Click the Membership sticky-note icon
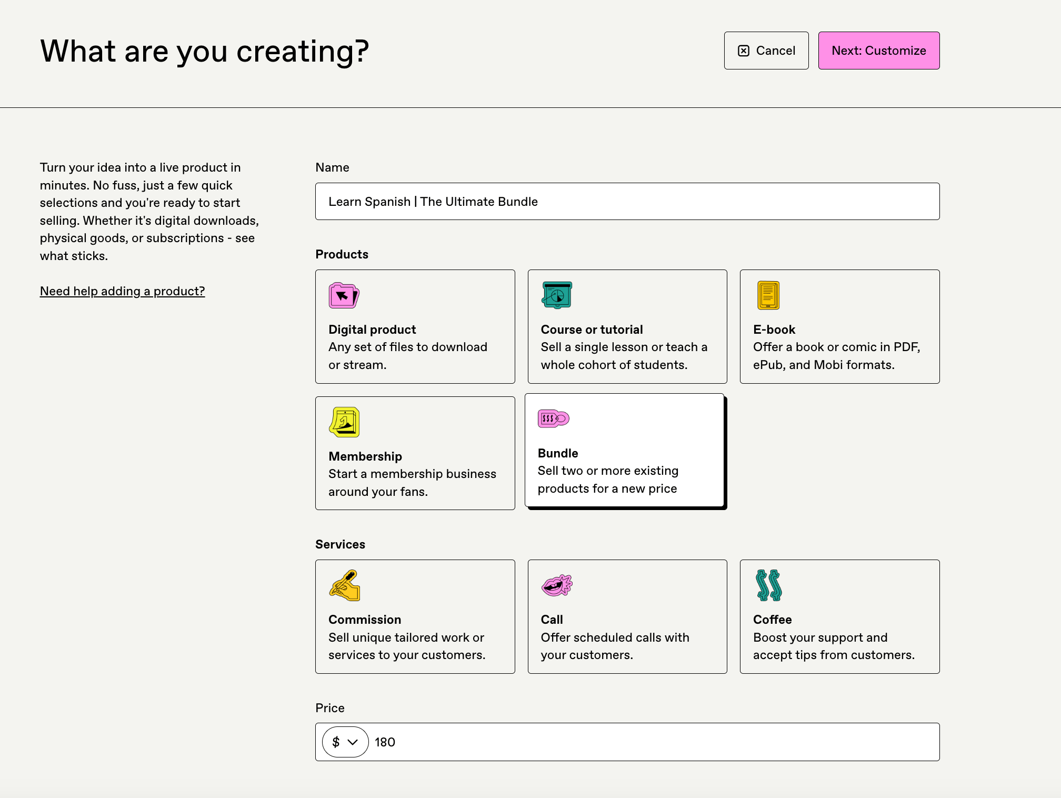 pyautogui.click(x=344, y=422)
